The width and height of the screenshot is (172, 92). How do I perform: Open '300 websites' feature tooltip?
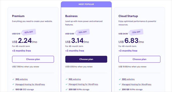(x=128, y=79)
